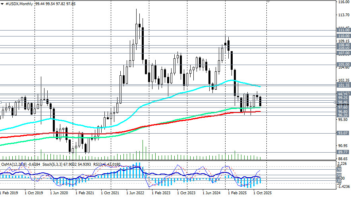Click the 1 Oct 2025 date label
351x197 pixels.
262,193
